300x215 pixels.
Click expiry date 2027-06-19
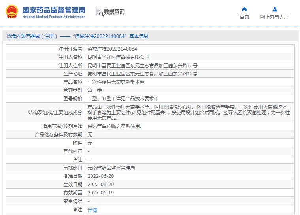click(x=101, y=193)
